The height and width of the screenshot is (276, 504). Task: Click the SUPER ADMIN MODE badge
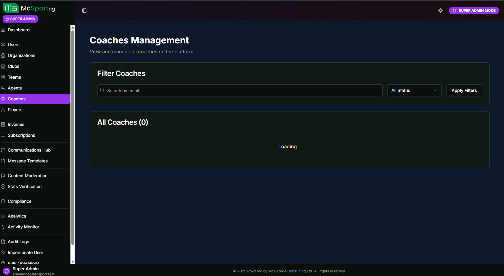point(474,11)
